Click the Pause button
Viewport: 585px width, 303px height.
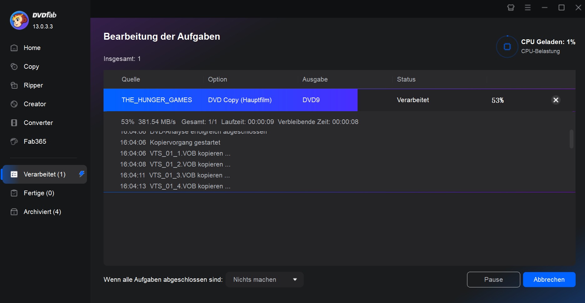point(494,280)
